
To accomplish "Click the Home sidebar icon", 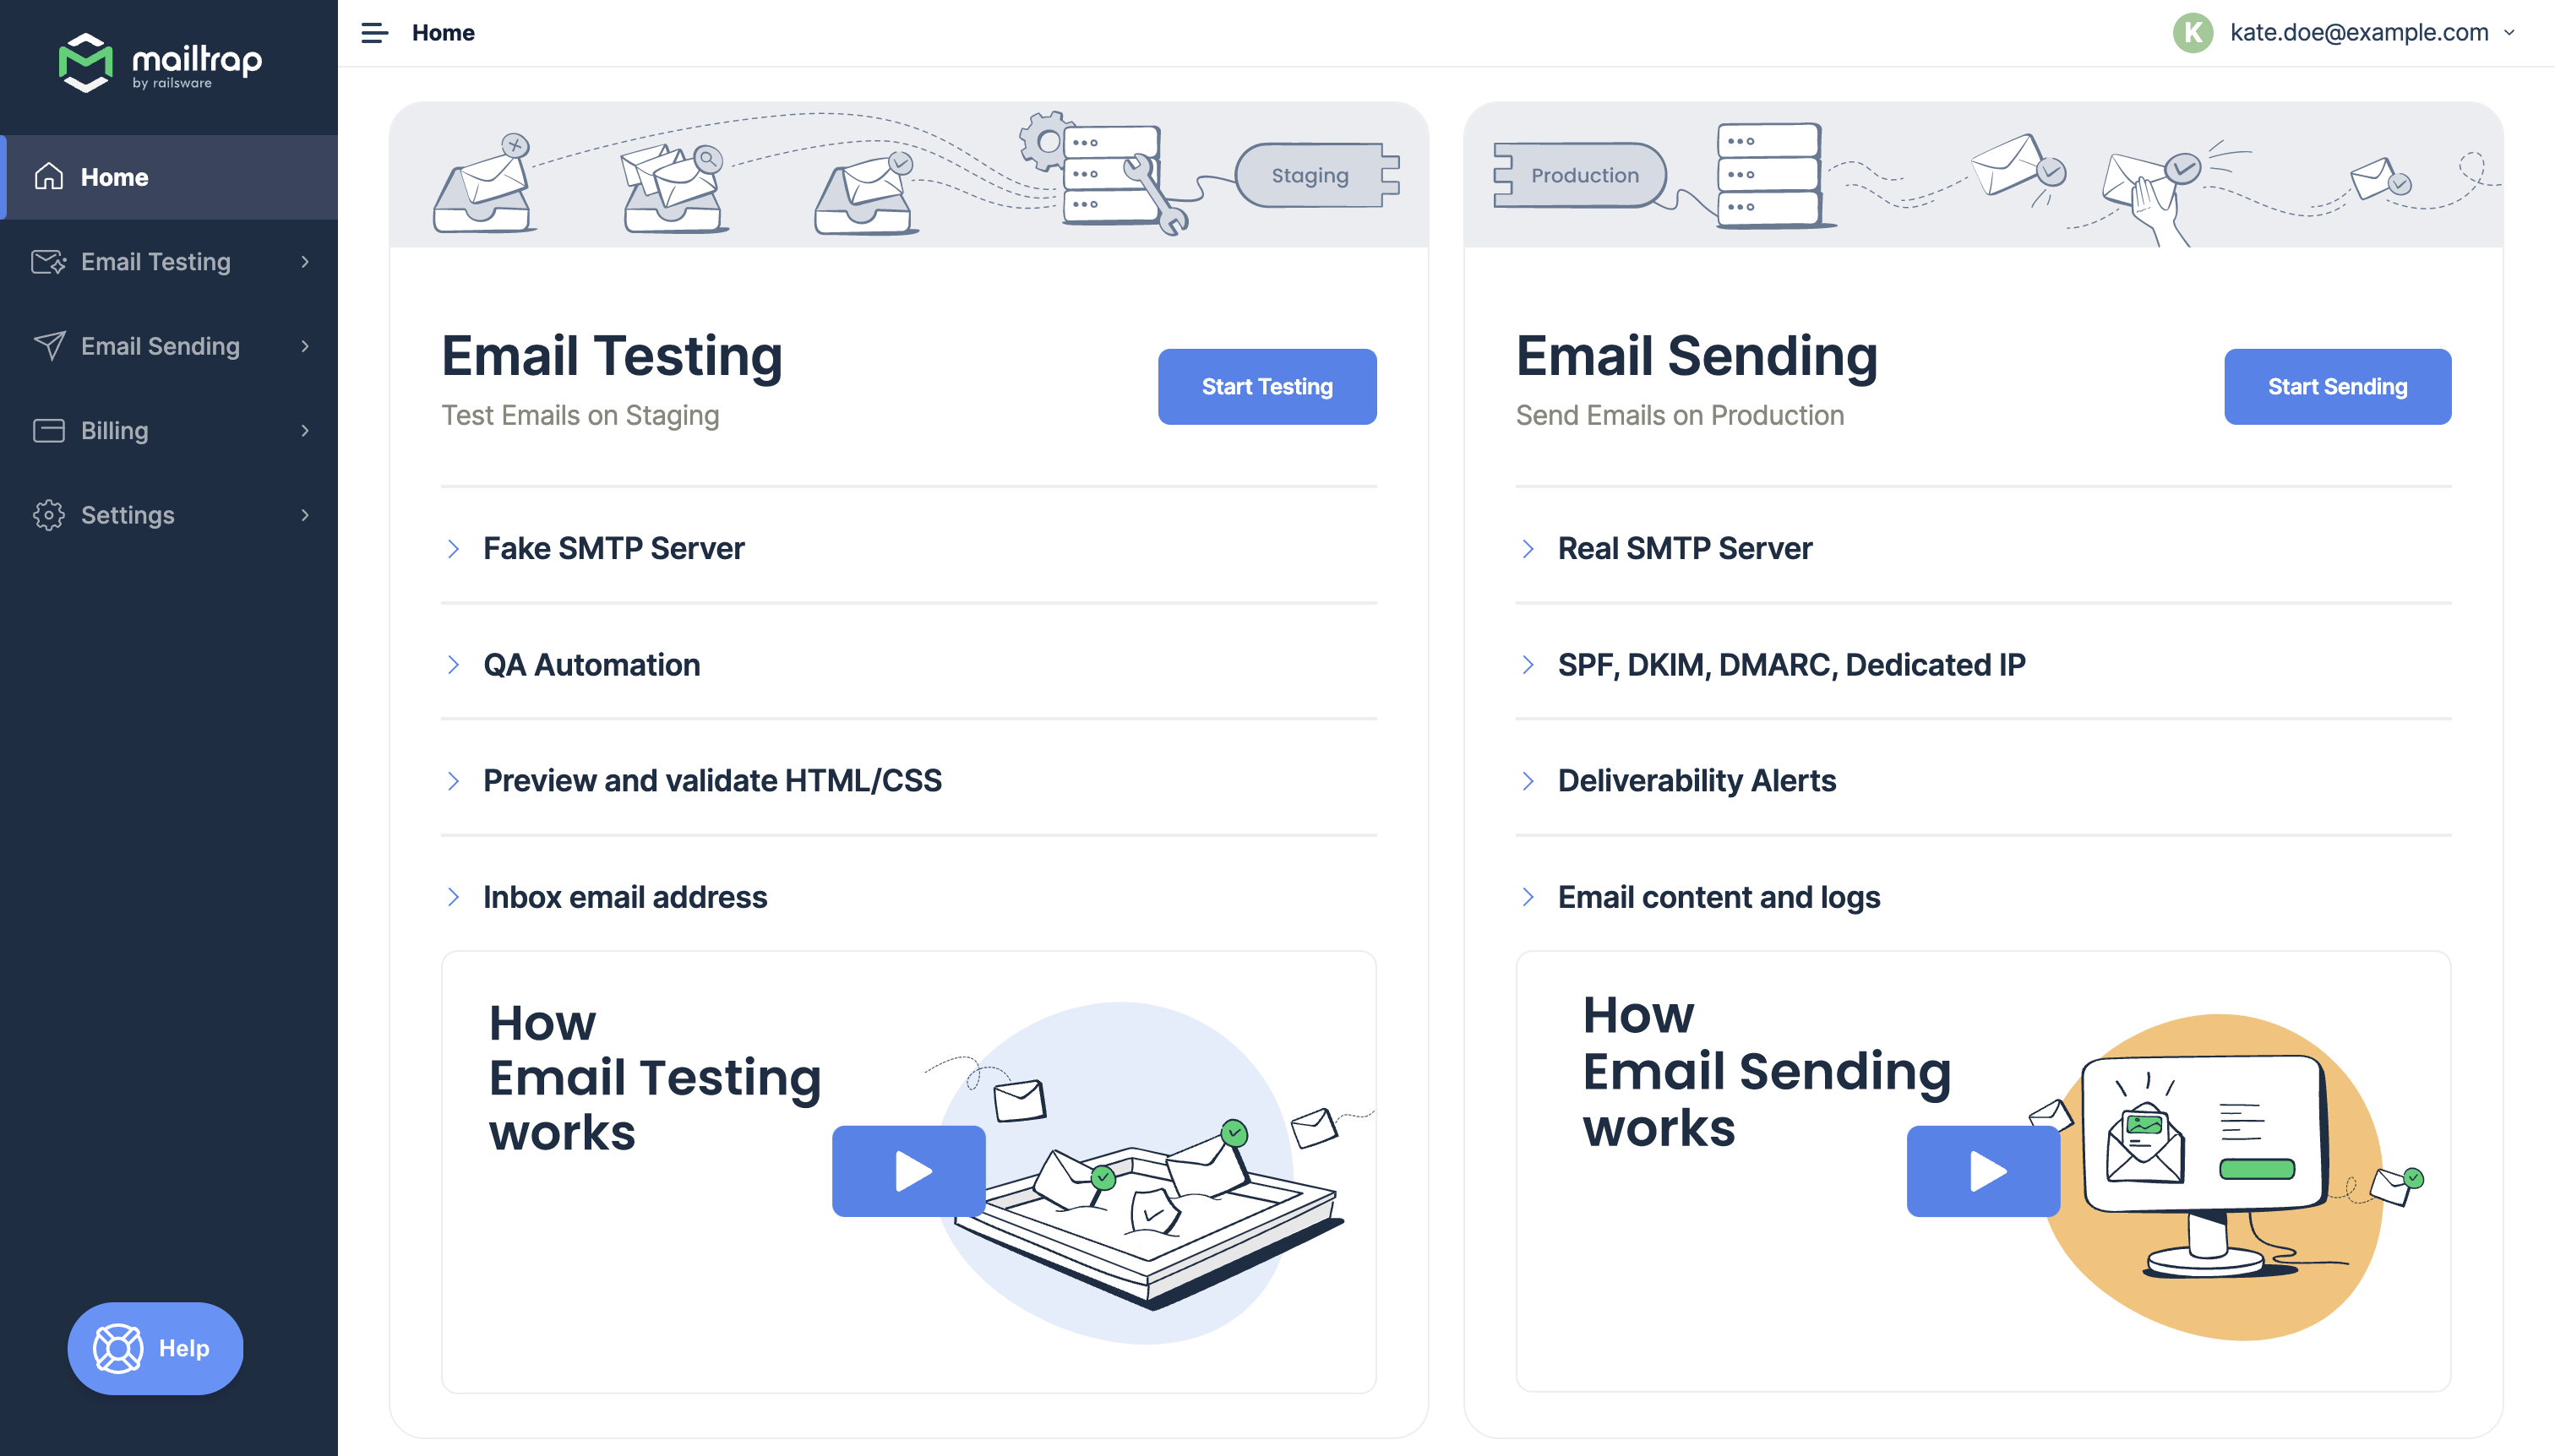I will tap(47, 176).
